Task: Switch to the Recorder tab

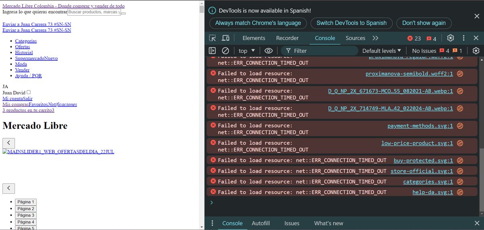Action: click(x=287, y=38)
